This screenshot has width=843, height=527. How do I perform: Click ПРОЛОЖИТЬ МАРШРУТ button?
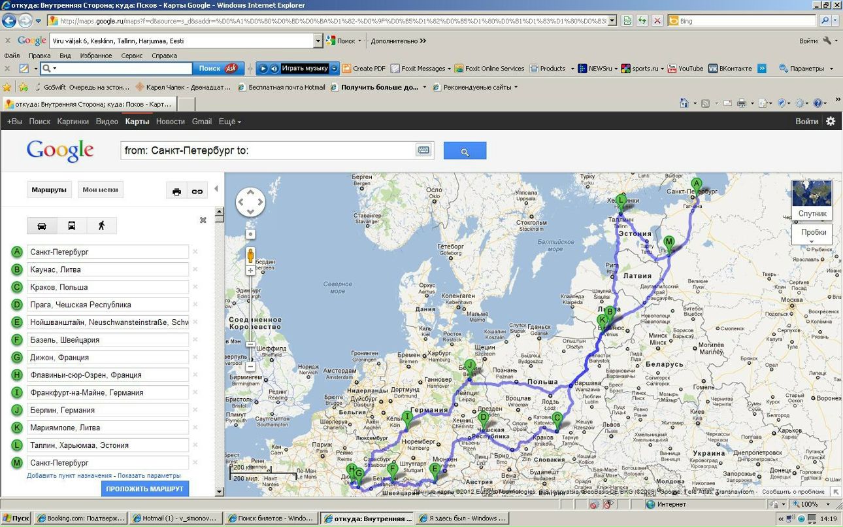pyautogui.click(x=144, y=489)
